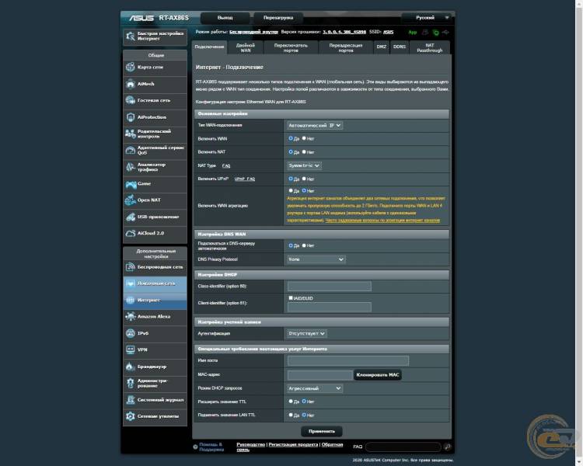Switch to the NAT Passthrough tab
This screenshot has height=466, width=583.
430,47
